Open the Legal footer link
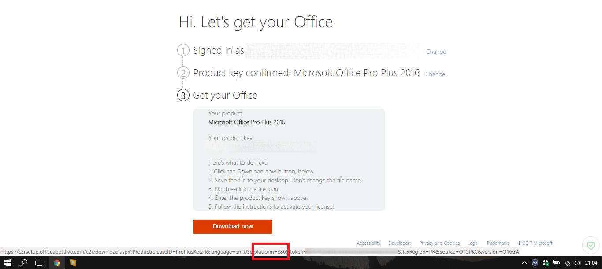Screen dimensions: 602x269 click(x=473, y=243)
